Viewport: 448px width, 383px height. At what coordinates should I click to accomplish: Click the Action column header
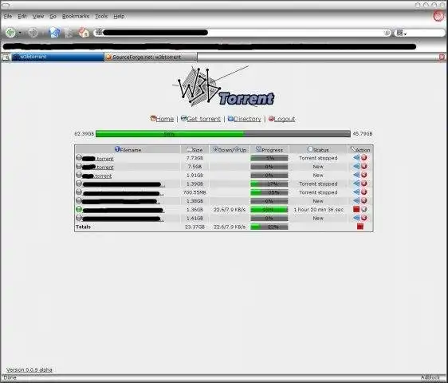point(360,149)
